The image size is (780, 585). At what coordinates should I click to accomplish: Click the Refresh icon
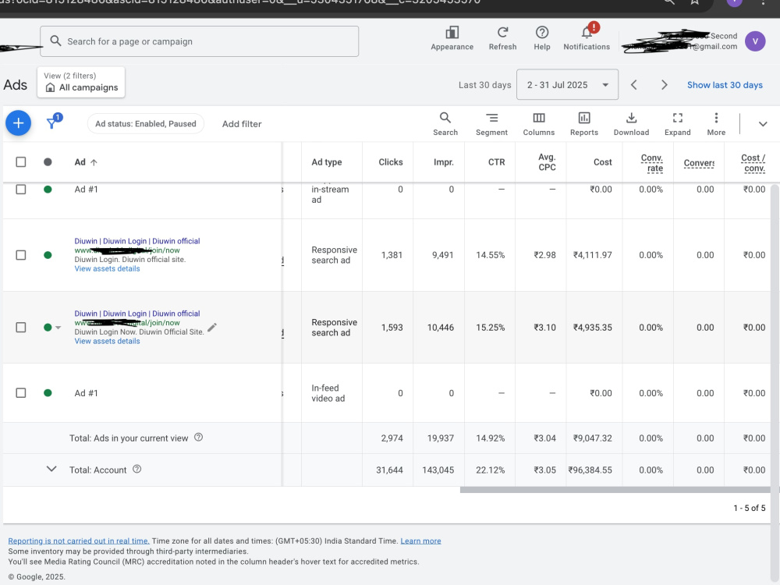point(502,33)
